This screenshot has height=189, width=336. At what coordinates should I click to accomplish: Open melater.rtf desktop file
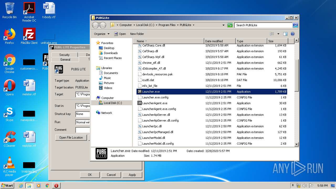(29, 88)
